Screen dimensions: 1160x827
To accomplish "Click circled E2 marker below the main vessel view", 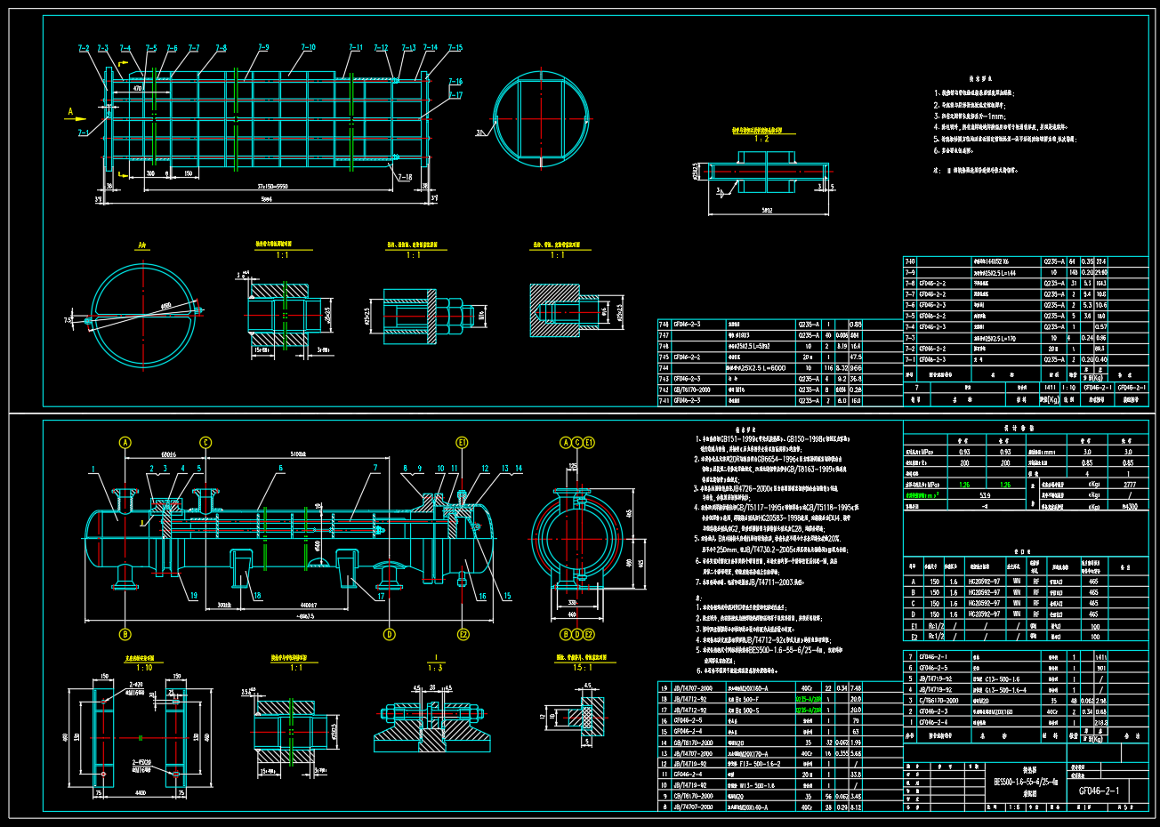I will point(463,634).
